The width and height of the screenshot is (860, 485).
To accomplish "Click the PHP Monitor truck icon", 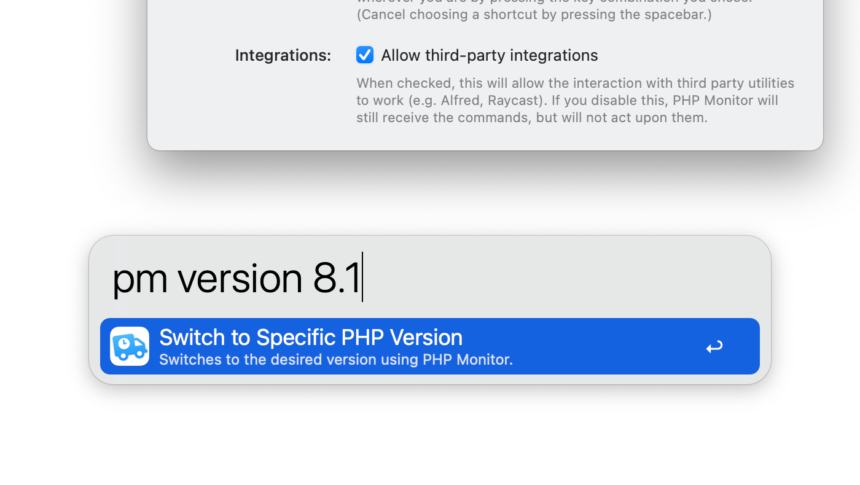I will (130, 346).
